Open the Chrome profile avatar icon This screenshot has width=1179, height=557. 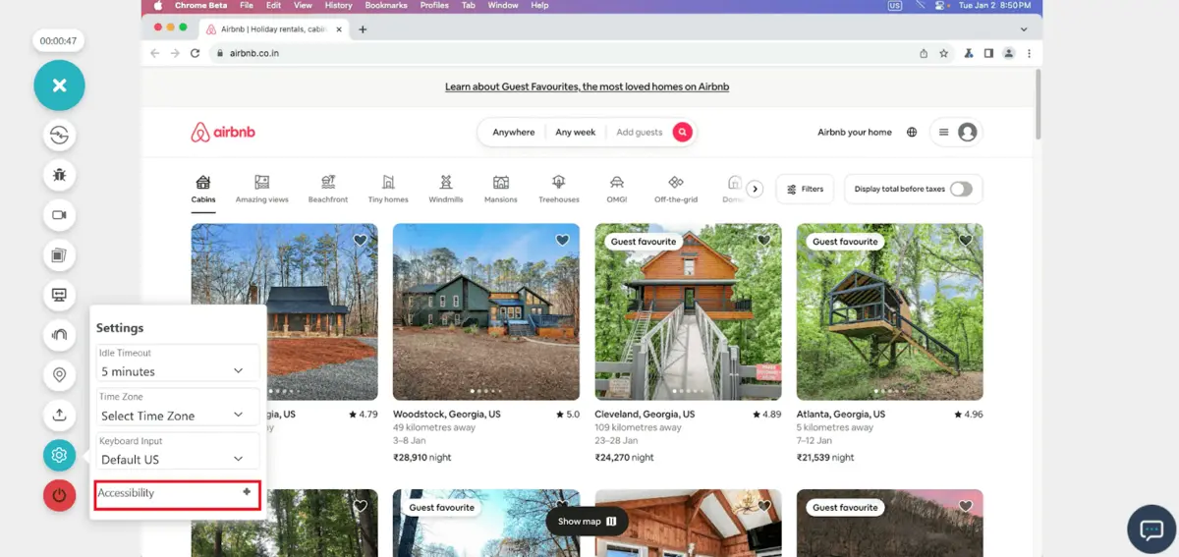(x=1008, y=53)
